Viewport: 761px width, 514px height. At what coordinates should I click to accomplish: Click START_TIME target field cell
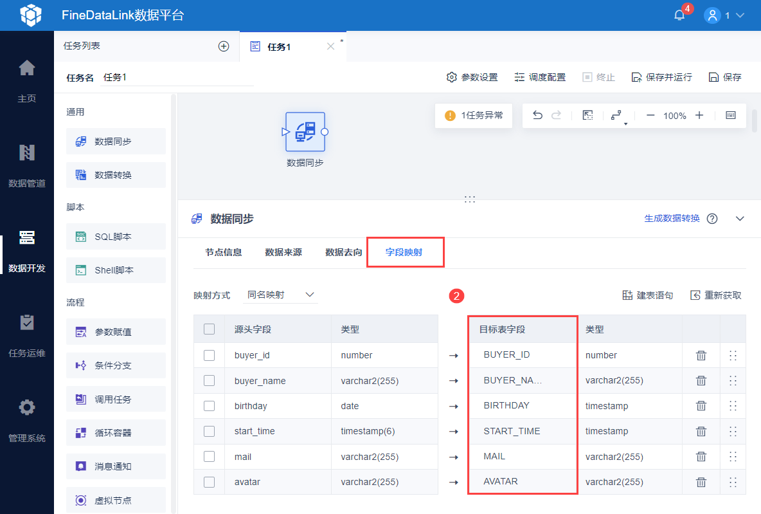pyautogui.click(x=522, y=431)
